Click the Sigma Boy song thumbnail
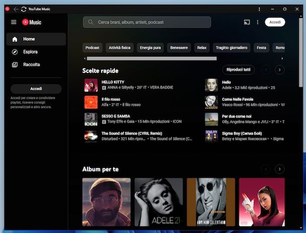 tap(211, 136)
